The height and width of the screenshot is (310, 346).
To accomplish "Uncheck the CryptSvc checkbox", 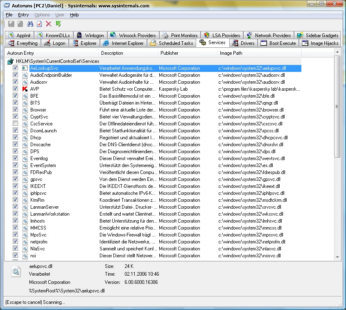I will (15, 116).
